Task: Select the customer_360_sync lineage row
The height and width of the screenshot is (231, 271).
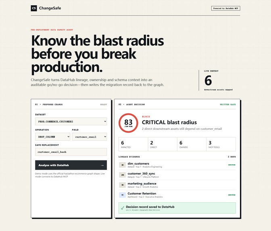Action: coord(177,175)
